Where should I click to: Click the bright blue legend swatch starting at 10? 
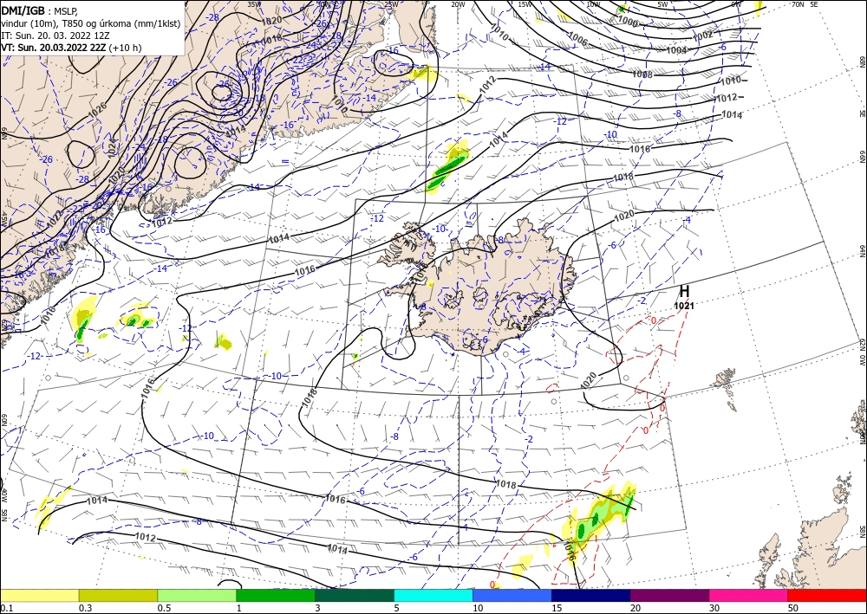[512, 595]
